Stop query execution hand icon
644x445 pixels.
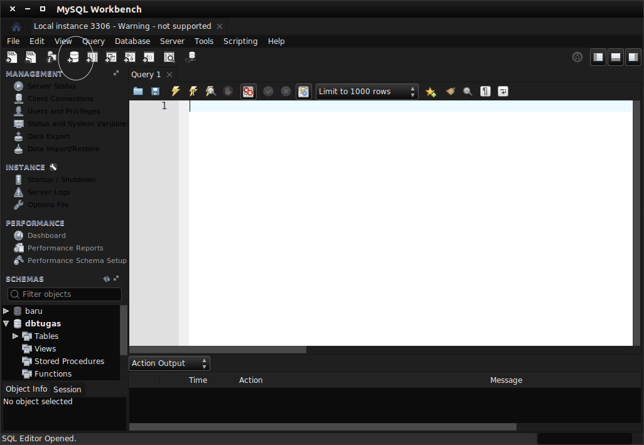pos(228,91)
